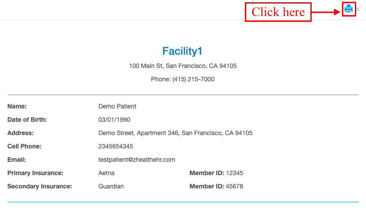Image resolution: width=366 pixels, height=208 pixels.
Task: Click the Aetna primary insurance value
Action: click(106, 173)
